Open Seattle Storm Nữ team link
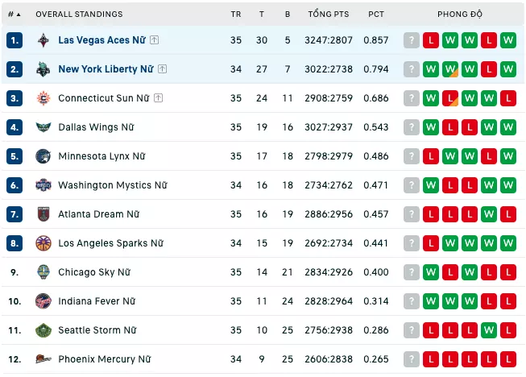The height and width of the screenshot is (377, 526). [x=97, y=330]
